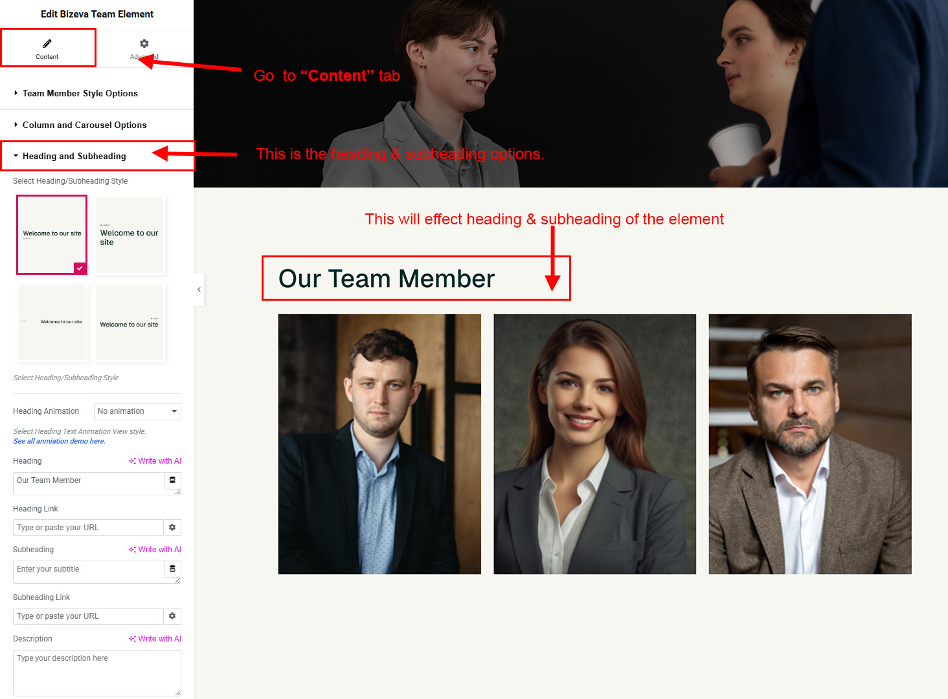Choose the bottom-left heading style thumbnail
Image resolution: width=948 pixels, height=699 pixels.
tap(52, 322)
